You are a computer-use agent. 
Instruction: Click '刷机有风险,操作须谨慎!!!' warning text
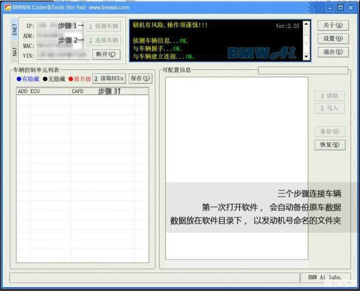tap(170, 25)
